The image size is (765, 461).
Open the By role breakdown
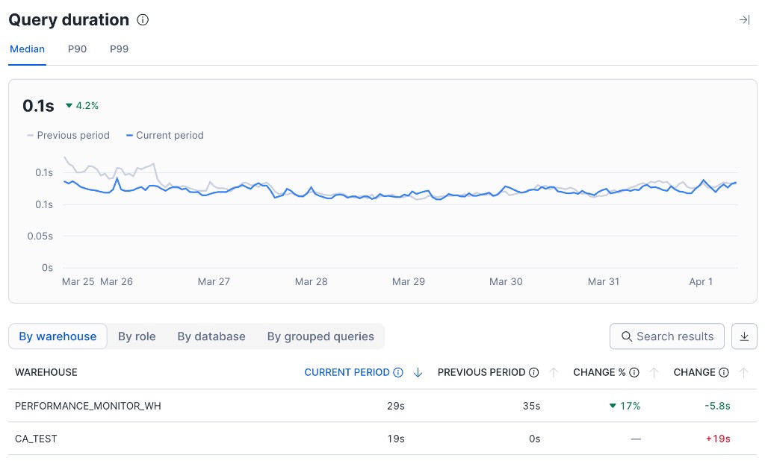[137, 336]
